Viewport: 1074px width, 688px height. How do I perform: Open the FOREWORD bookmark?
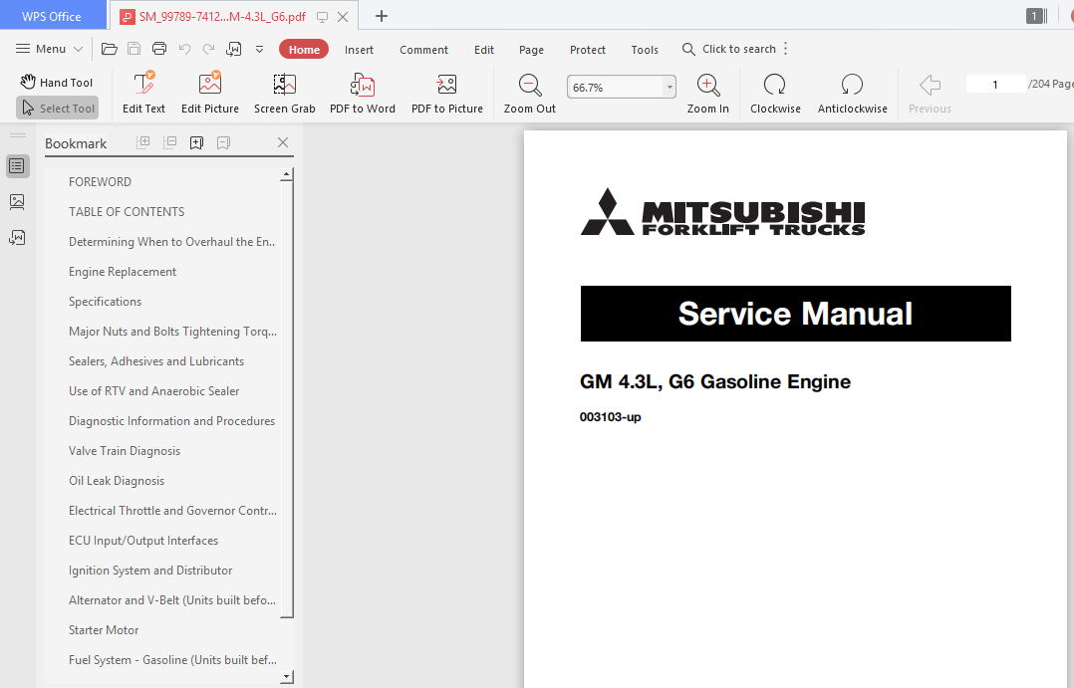coord(100,181)
